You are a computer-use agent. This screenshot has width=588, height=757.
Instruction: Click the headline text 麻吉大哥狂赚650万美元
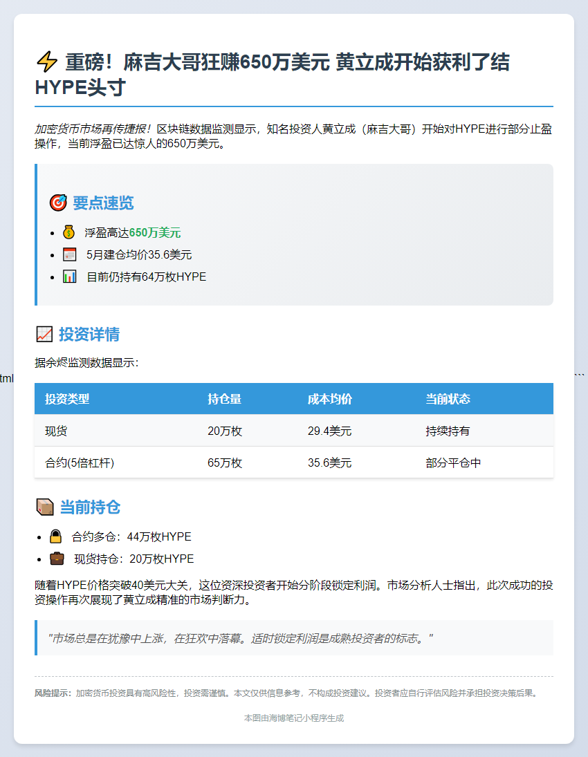pyautogui.click(x=227, y=62)
